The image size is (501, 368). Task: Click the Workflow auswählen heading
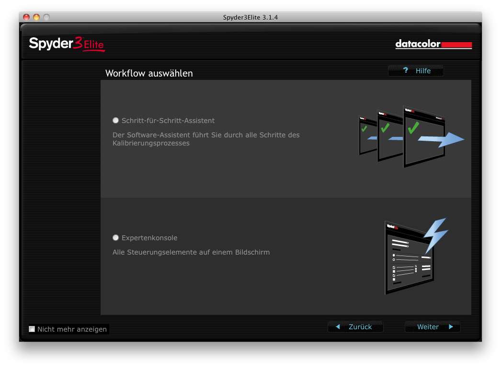tap(149, 73)
